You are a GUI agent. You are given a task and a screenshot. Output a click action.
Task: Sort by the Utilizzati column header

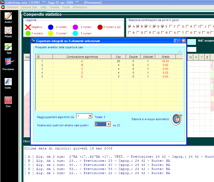148,57
